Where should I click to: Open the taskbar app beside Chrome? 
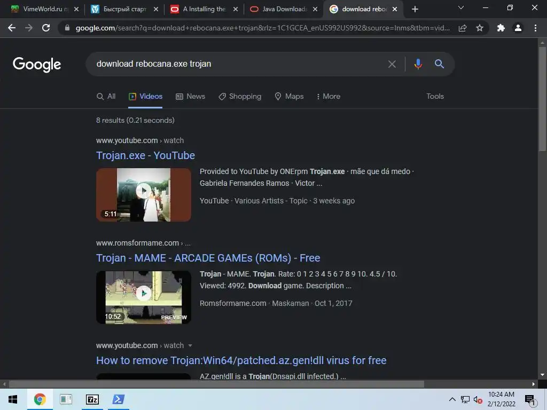(66, 399)
